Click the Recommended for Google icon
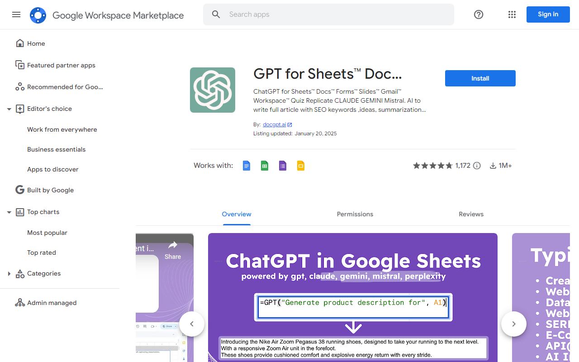Image resolution: width=579 pixels, height=362 pixels. click(x=20, y=87)
